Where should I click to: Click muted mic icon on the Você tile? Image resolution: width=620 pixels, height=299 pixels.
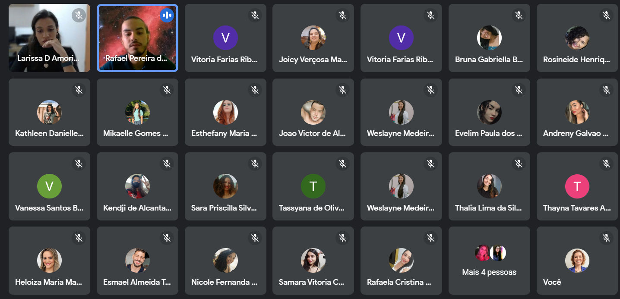606,238
